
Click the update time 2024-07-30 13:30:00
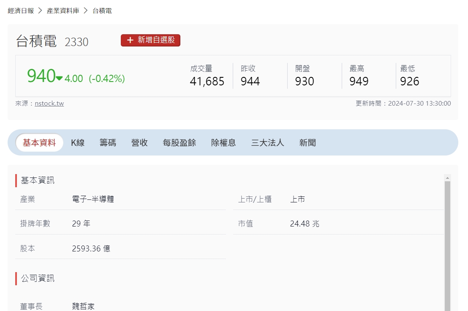click(419, 103)
